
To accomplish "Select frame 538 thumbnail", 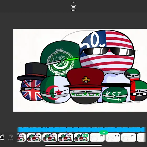I will pyautogui.click(x=50, y=138).
